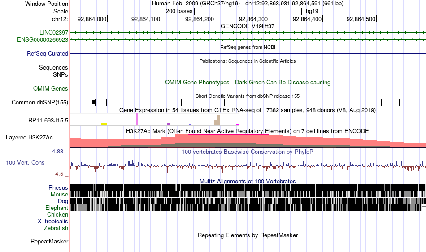Click the Multiz Alignments of 100 Vertebrates title
Screen dimensions: 426x252
point(248,181)
